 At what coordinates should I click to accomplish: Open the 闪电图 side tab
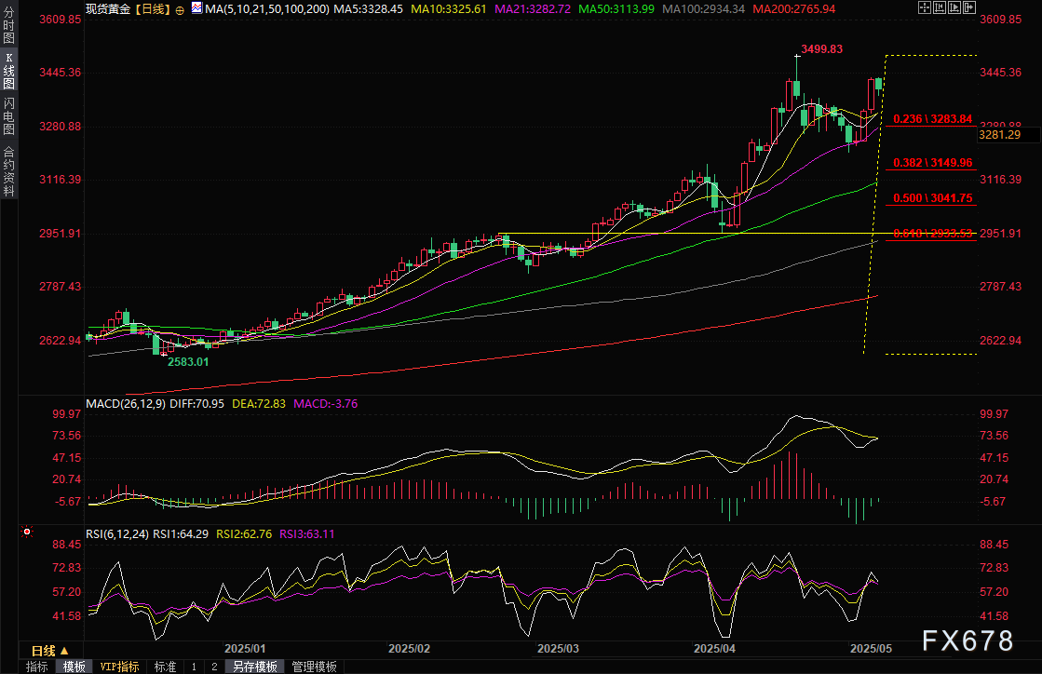8,115
